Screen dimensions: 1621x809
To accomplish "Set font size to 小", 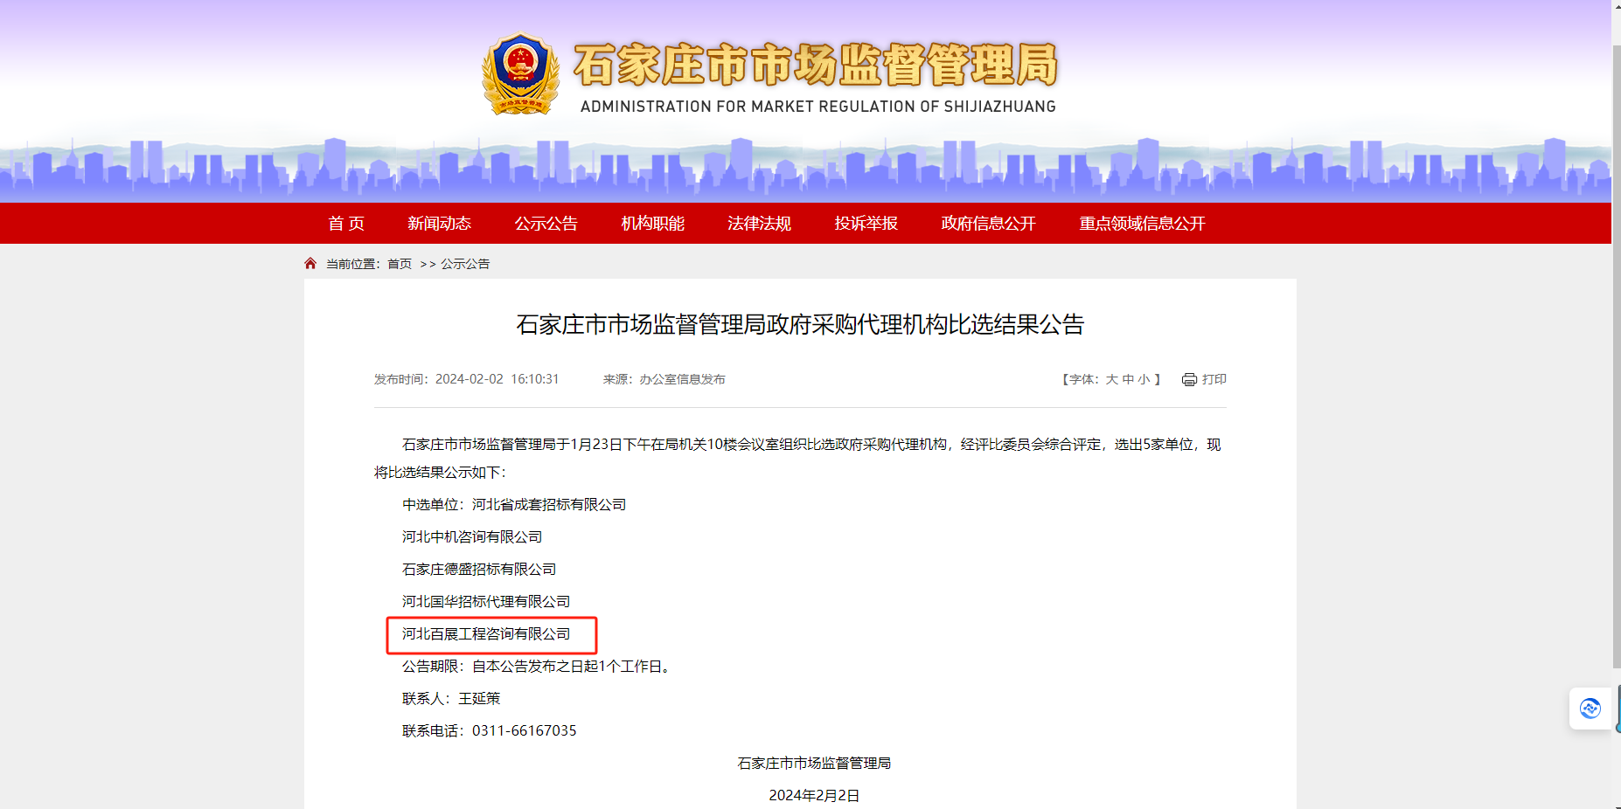I will coord(1144,379).
